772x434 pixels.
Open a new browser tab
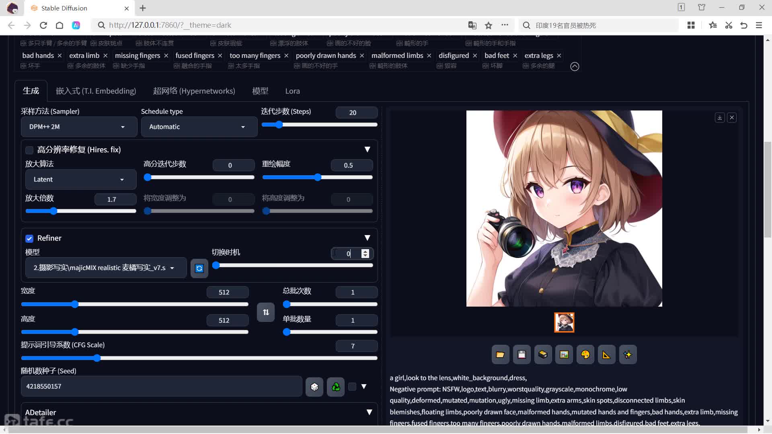tap(143, 8)
